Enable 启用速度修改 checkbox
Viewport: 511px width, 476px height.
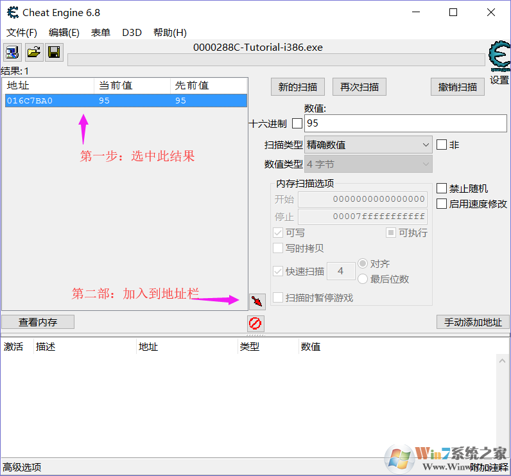[442, 204]
